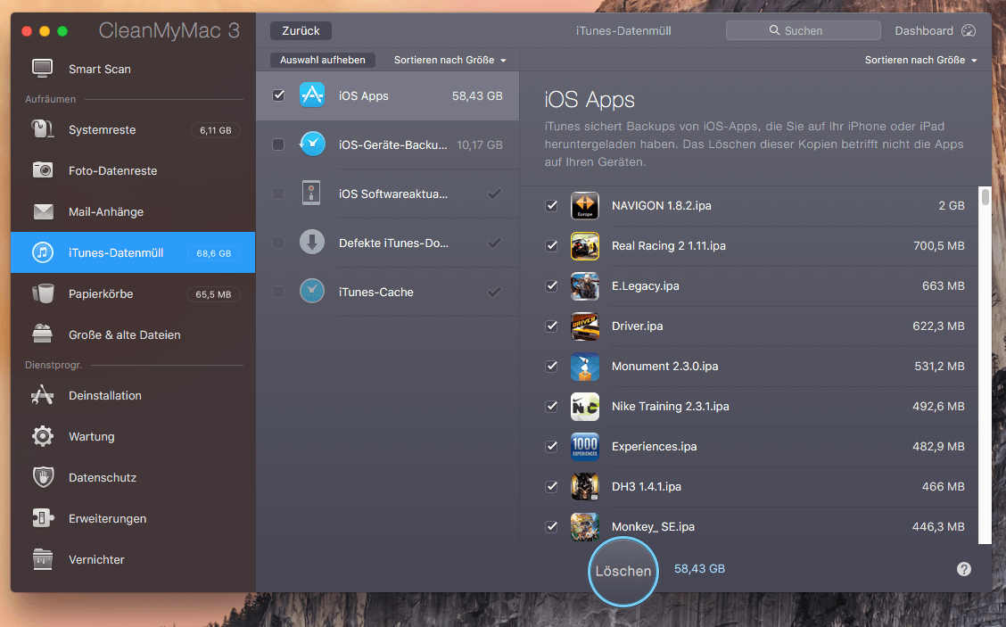Select Smart Scan in sidebar
The width and height of the screenshot is (1006, 627).
click(x=133, y=69)
